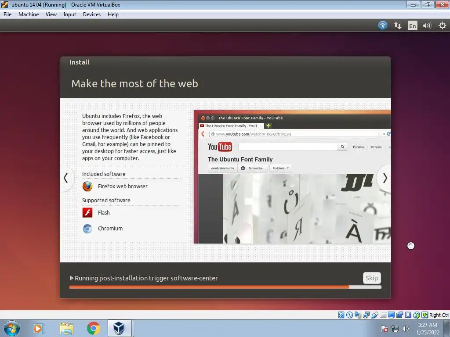Click the 'Firefox web browser' label

[123, 186]
